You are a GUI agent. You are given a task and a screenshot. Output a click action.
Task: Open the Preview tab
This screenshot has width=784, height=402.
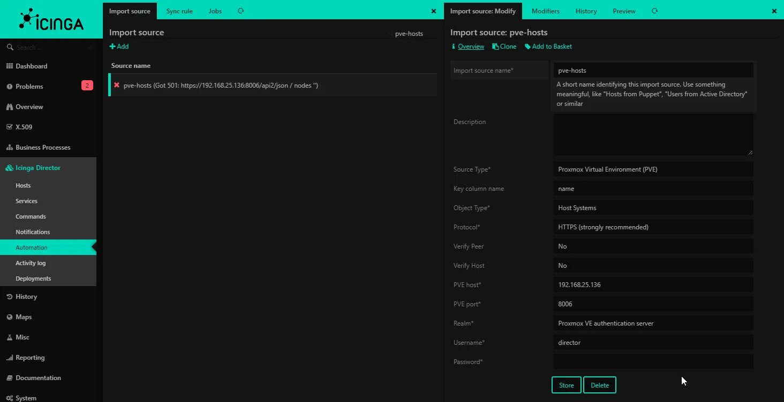624,11
